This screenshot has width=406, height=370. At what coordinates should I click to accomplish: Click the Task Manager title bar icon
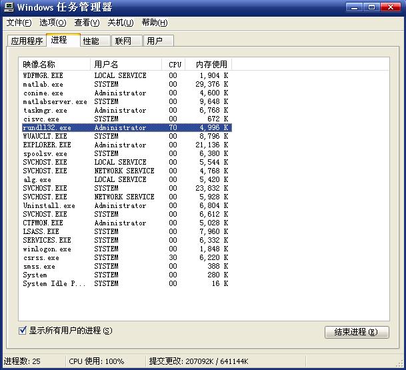(x=9, y=7)
